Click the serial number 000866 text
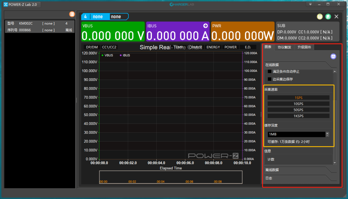 (x=25, y=30)
